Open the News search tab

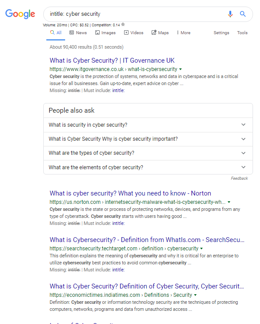[x=78, y=32]
